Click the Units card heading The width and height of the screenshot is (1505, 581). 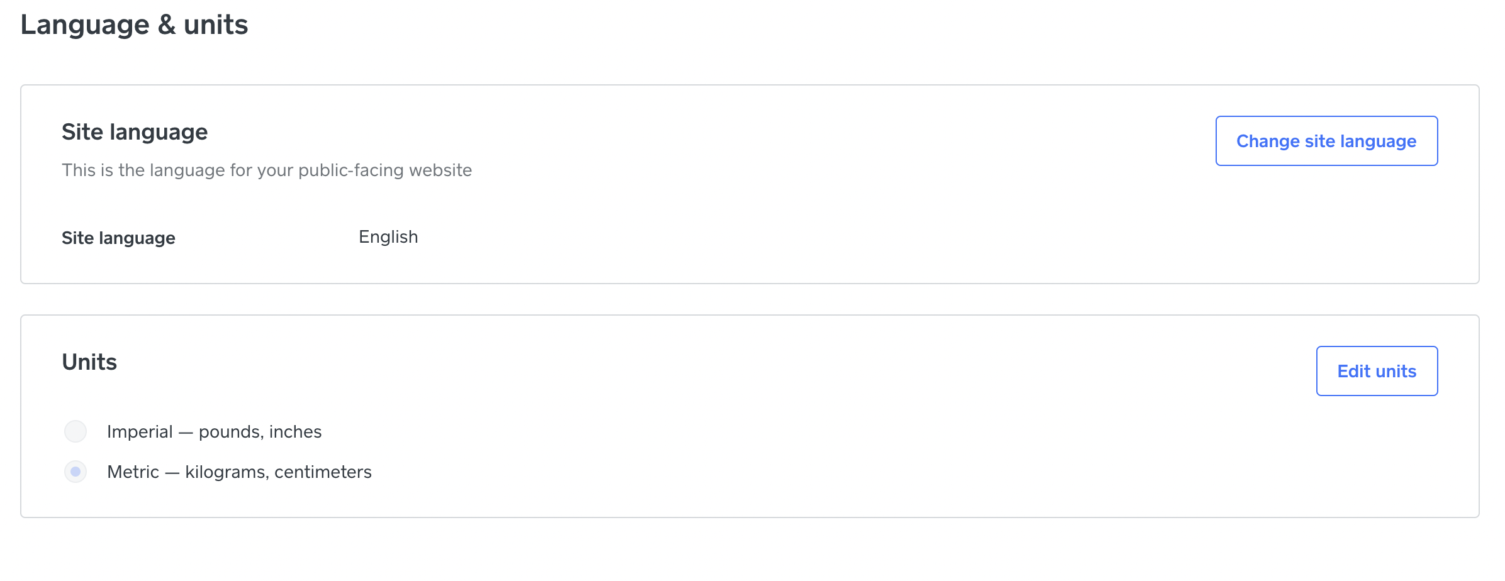tap(89, 362)
